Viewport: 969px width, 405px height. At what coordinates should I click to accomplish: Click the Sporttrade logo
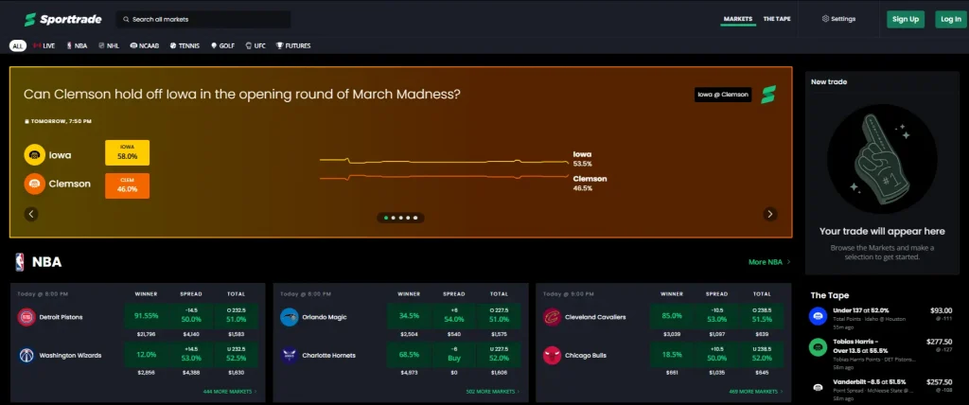62,19
